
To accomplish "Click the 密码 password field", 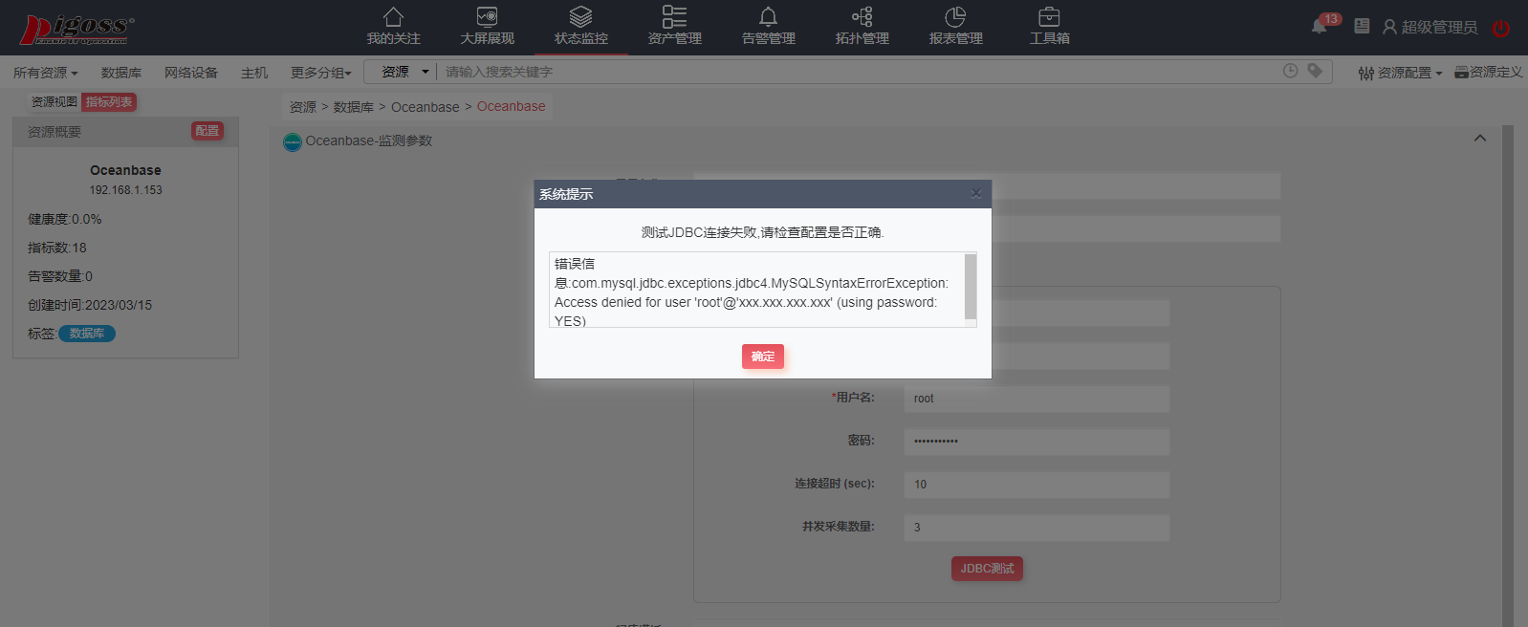I will pos(1037,442).
